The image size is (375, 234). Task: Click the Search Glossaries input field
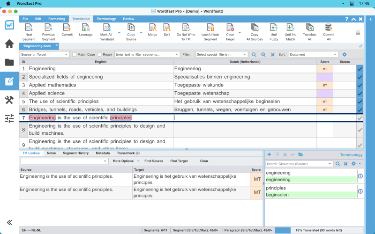[x=297, y=164]
